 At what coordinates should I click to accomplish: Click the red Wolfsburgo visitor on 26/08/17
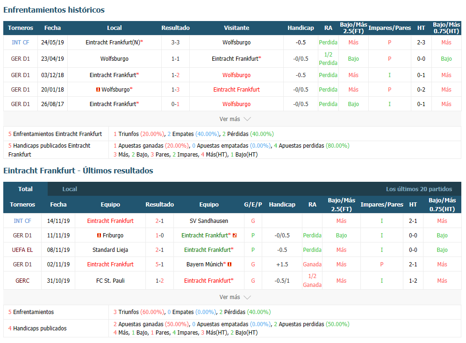tap(237, 104)
